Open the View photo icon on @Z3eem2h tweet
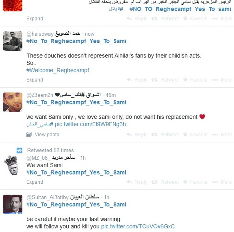 [x=29, y=134]
